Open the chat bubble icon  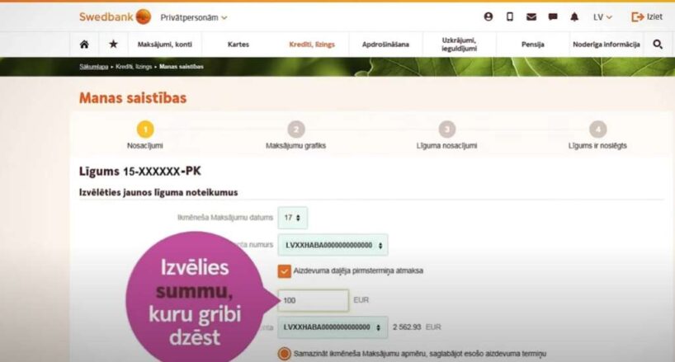[553, 16]
